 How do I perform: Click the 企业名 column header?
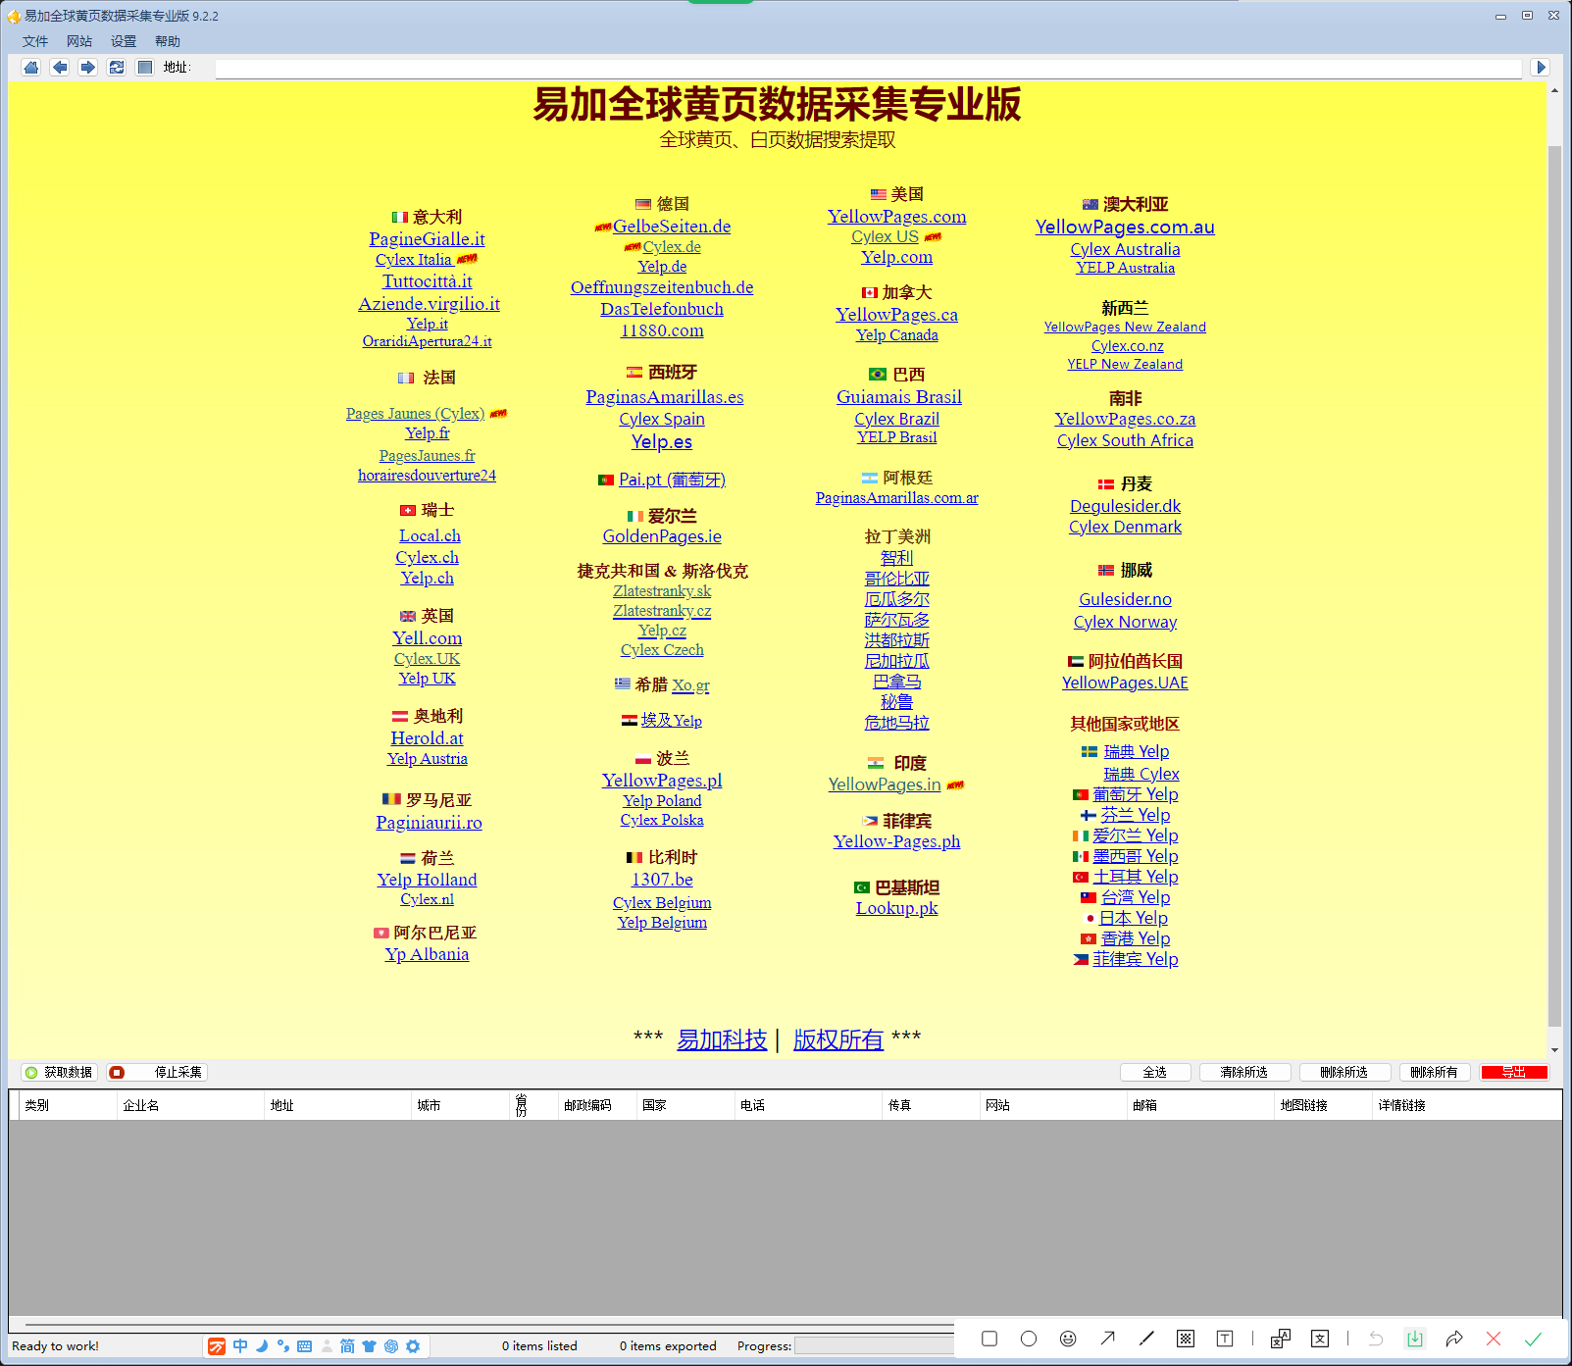(190, 1105)
